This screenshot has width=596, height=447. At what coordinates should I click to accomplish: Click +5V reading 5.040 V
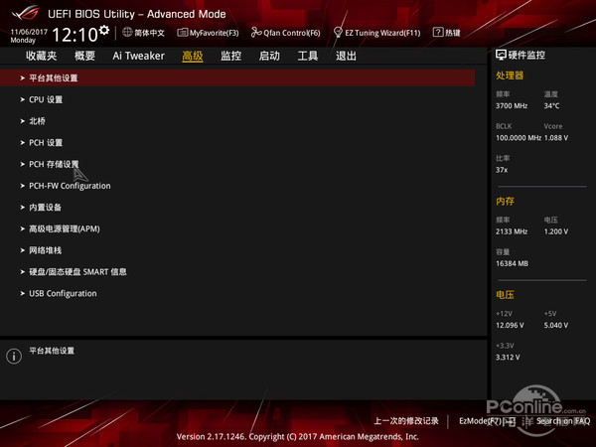(556, 326)
